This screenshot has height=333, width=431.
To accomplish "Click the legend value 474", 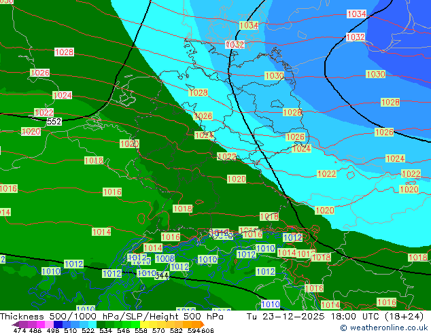I will click(20, 330).
